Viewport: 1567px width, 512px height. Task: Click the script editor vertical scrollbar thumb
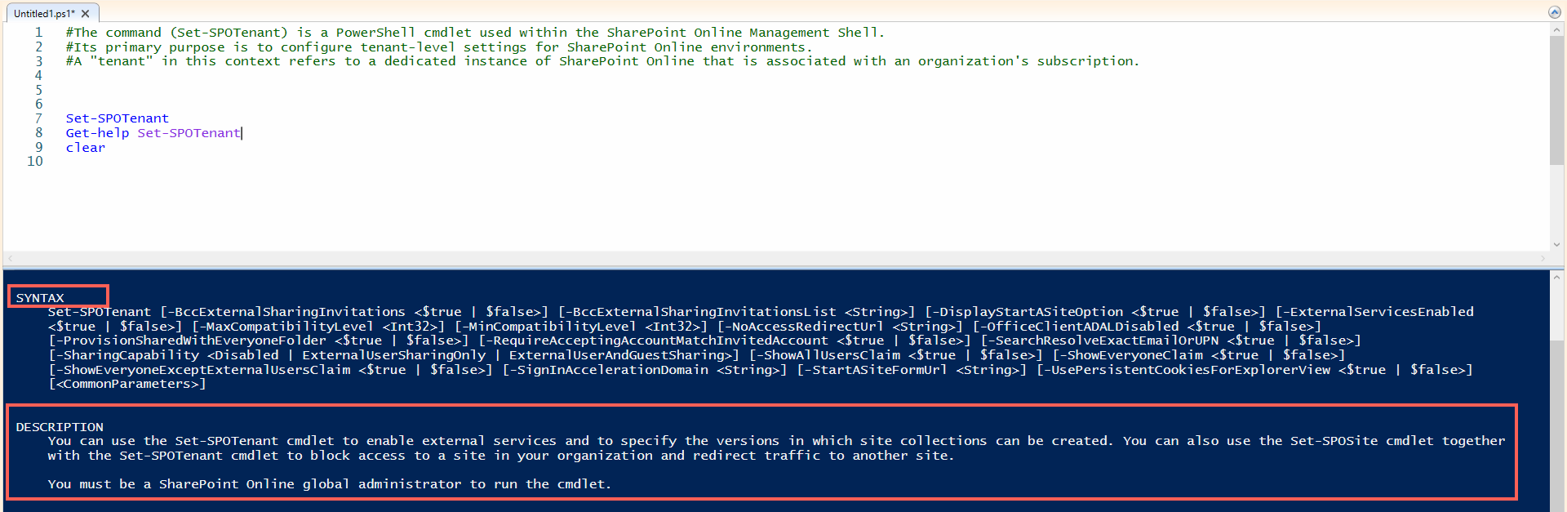pos(1557,100)
